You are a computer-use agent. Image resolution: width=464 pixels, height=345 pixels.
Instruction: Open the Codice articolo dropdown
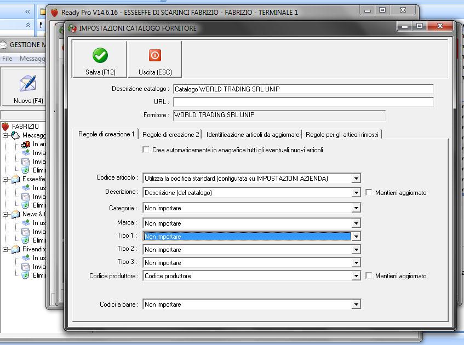(356, 179)
